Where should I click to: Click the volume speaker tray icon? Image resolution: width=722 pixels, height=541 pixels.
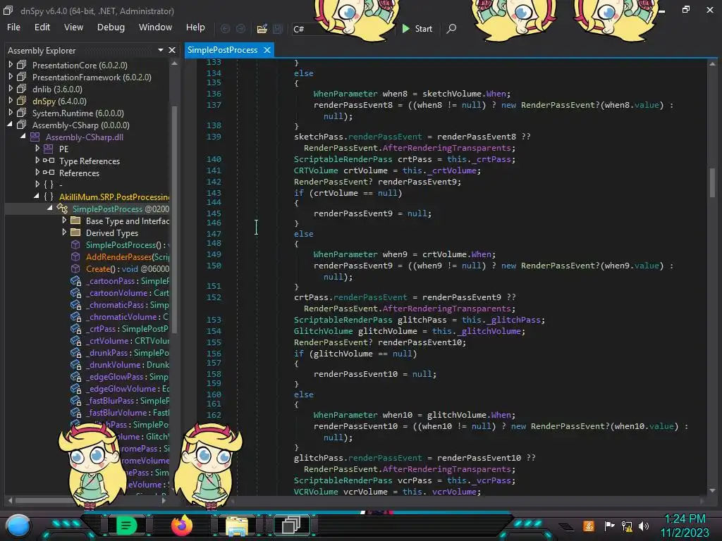(x=643, y=526)
